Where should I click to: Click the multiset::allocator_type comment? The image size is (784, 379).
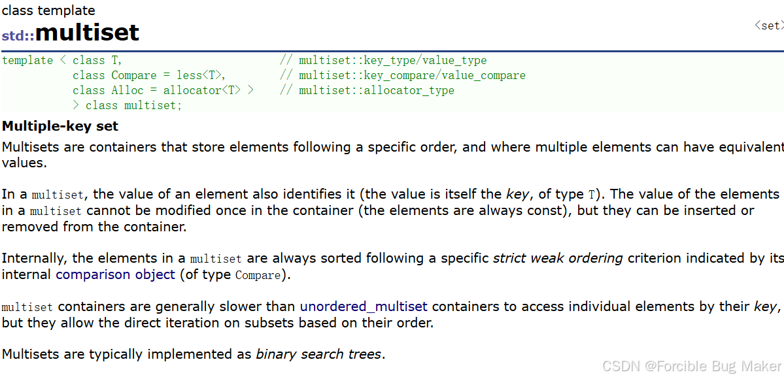[x=367, y=90]
